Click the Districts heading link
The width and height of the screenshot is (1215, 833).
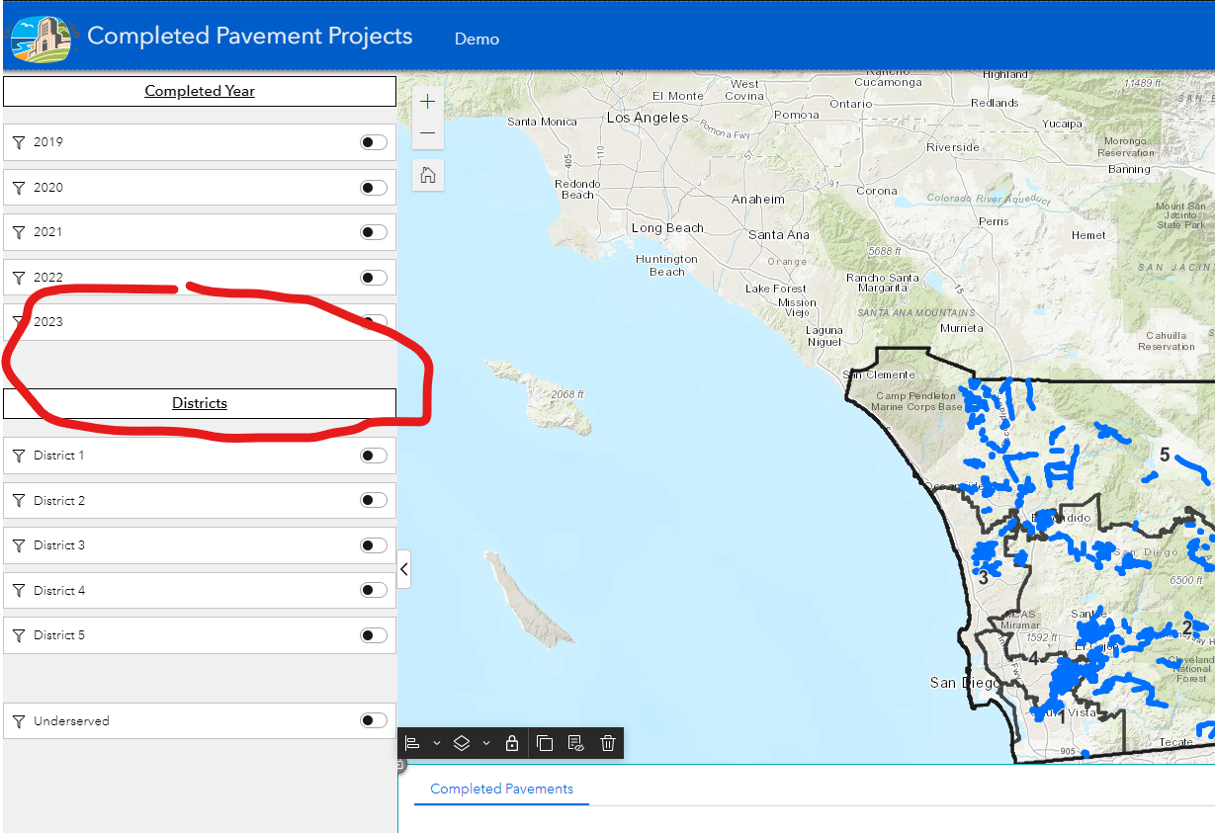200,403
